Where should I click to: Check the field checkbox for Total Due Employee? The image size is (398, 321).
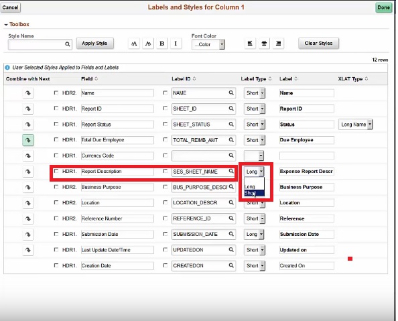click(56, 139)
